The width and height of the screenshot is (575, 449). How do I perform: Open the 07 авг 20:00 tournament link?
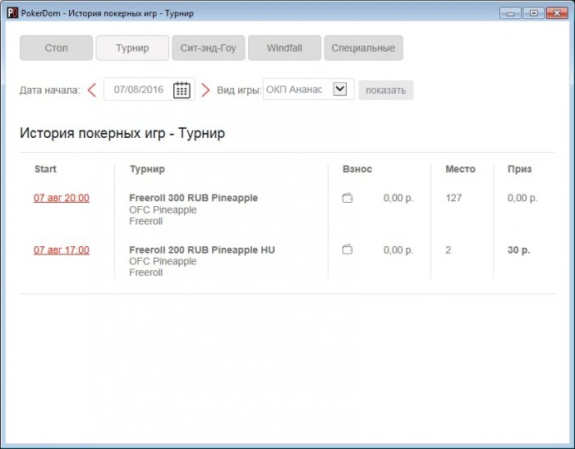tap(62, 199)
